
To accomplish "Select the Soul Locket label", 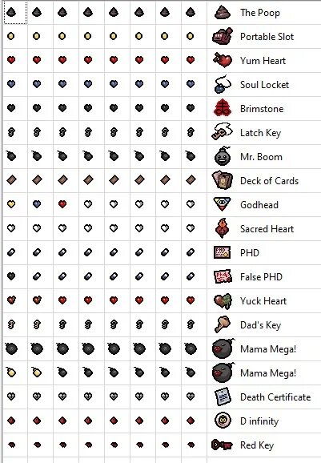I will (x=264, y=85).
